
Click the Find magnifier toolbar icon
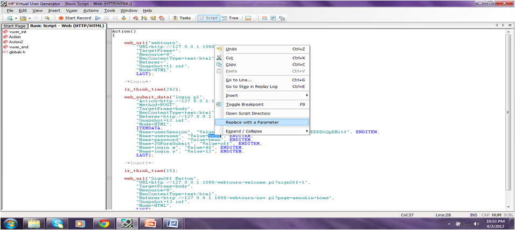[x=47, y=18]
